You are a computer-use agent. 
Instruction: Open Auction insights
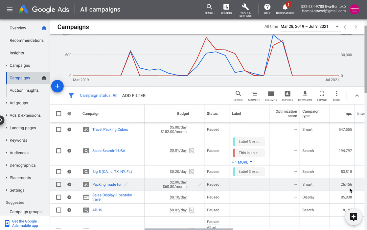[x=24, y=90]
